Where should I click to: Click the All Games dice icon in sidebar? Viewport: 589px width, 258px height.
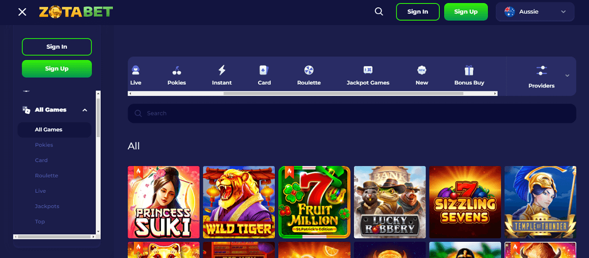click(x=27, y=110)
